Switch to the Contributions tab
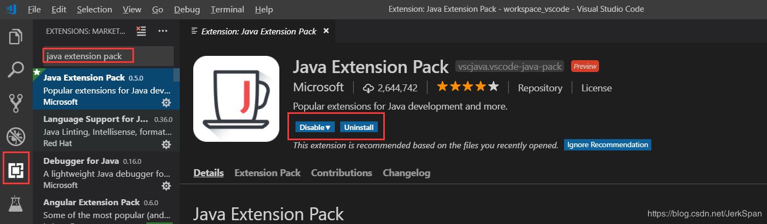 342,173
